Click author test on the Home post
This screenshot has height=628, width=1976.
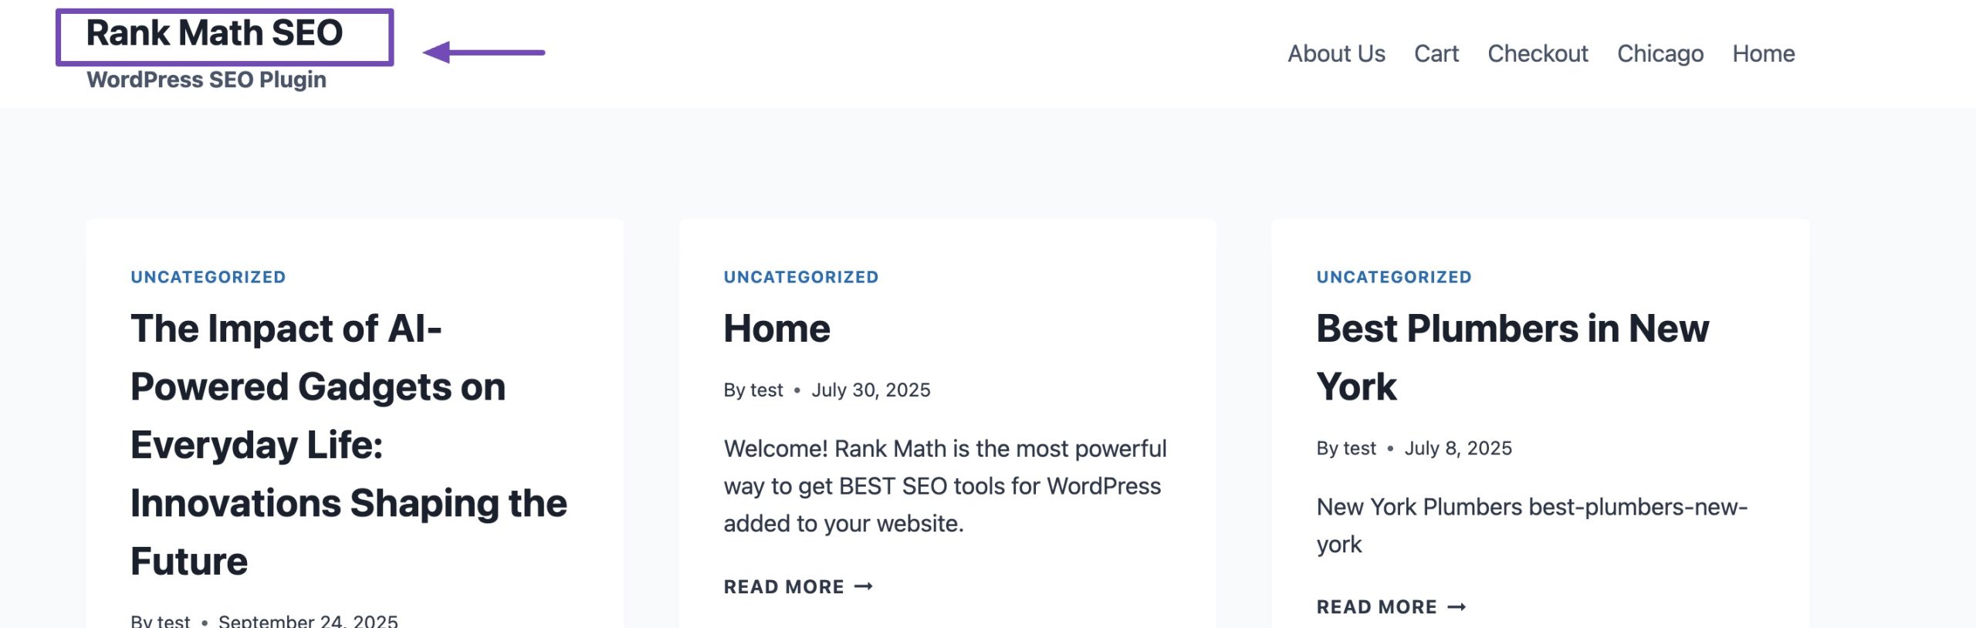(x=766, y=390)
